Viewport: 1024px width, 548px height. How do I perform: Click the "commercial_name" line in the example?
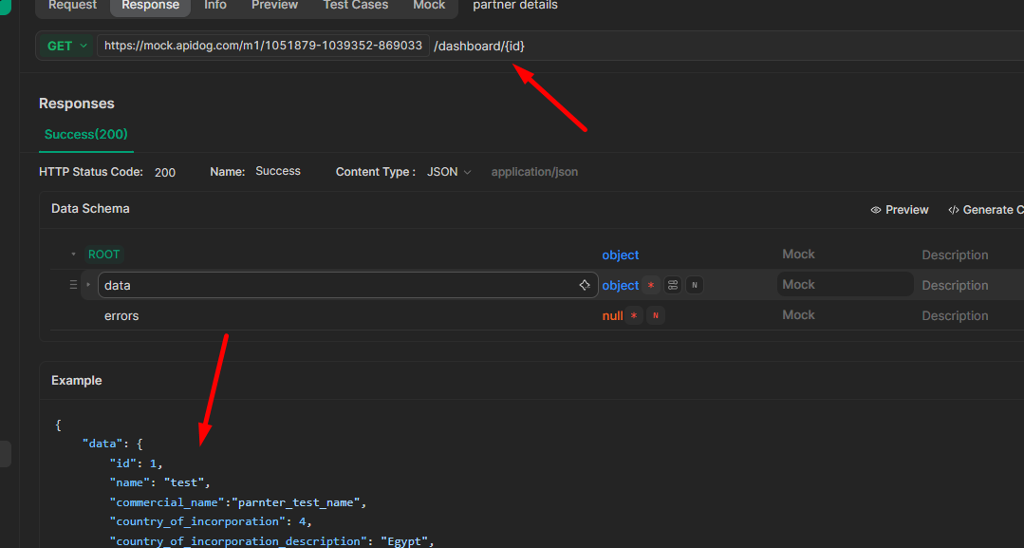[x=238, y=502]
